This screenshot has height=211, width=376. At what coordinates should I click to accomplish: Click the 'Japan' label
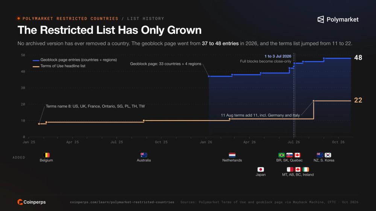click(x=261, y=175)
